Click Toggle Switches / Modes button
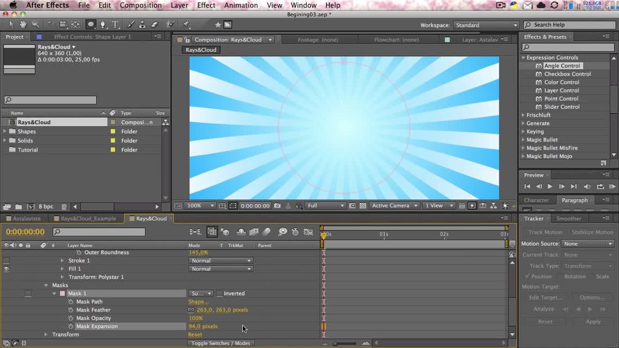Viewport: 619px width, 348px height. (221, 343)
